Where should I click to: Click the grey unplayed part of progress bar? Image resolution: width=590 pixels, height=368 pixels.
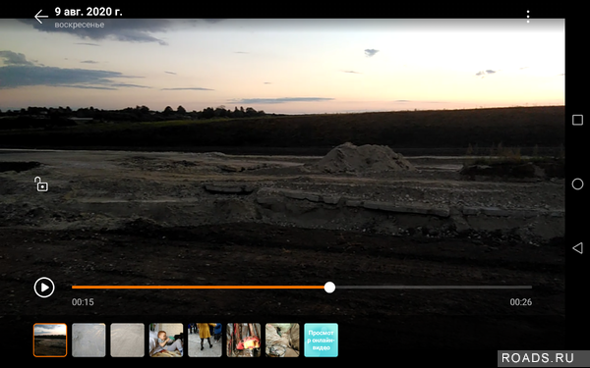(434, 288)
